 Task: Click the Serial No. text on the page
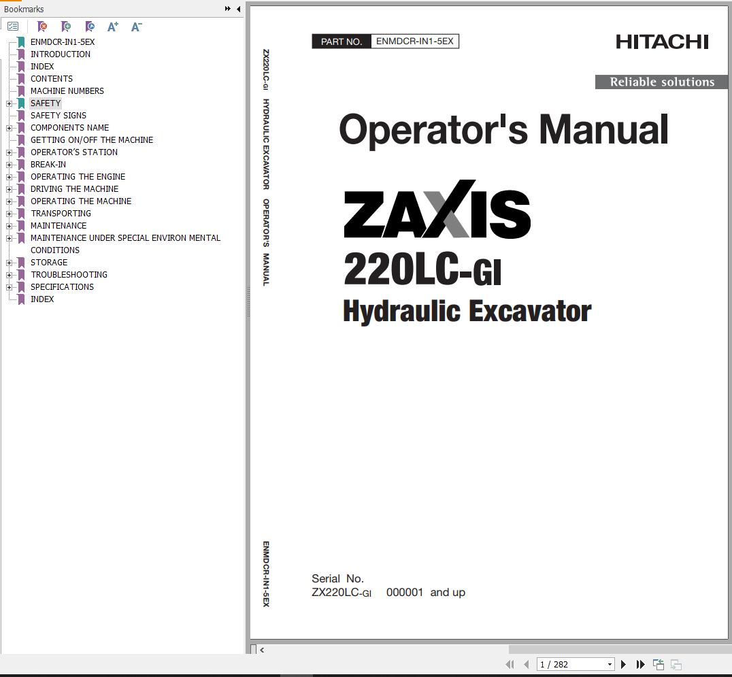(x=337, y=578)
